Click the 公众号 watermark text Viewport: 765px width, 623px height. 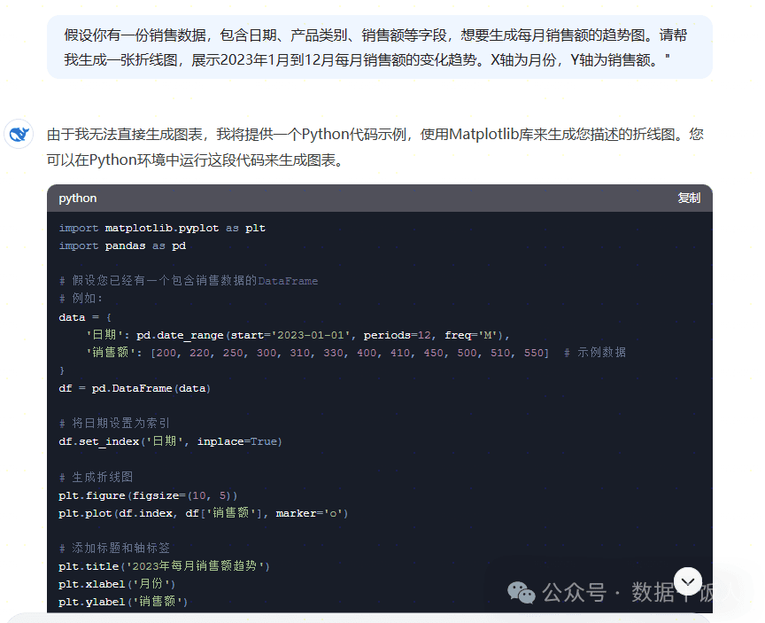[x=575, y=593]
